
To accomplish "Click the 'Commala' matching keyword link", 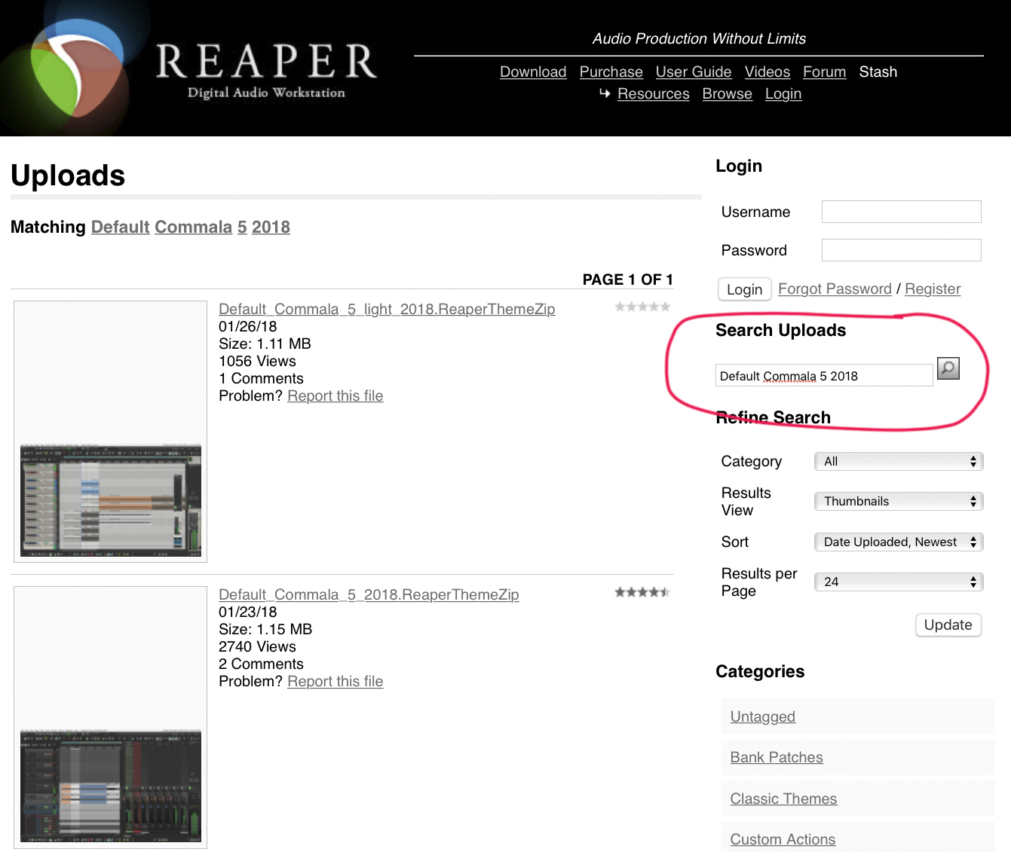I will [x=193, y=227].
